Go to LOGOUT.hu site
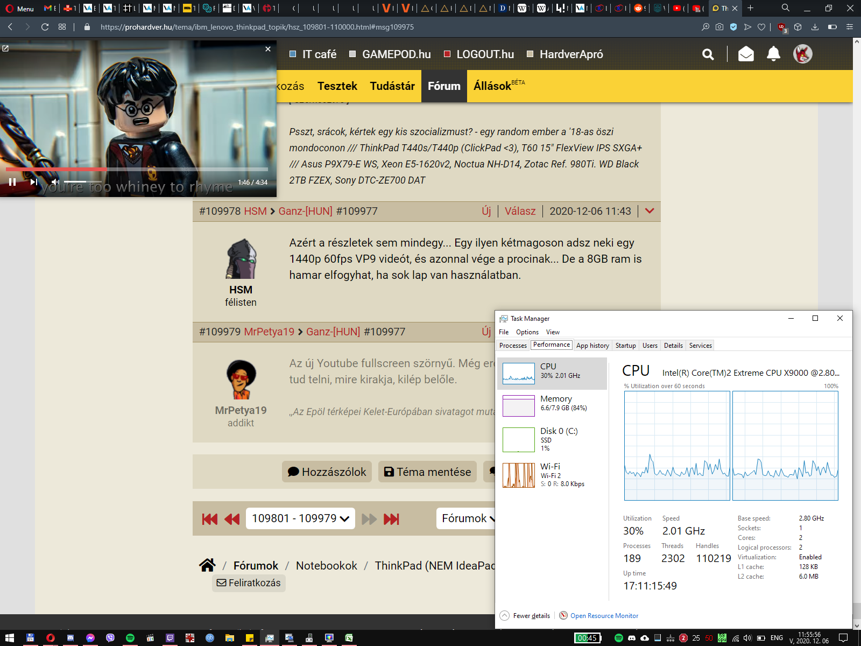 (479, 54)
